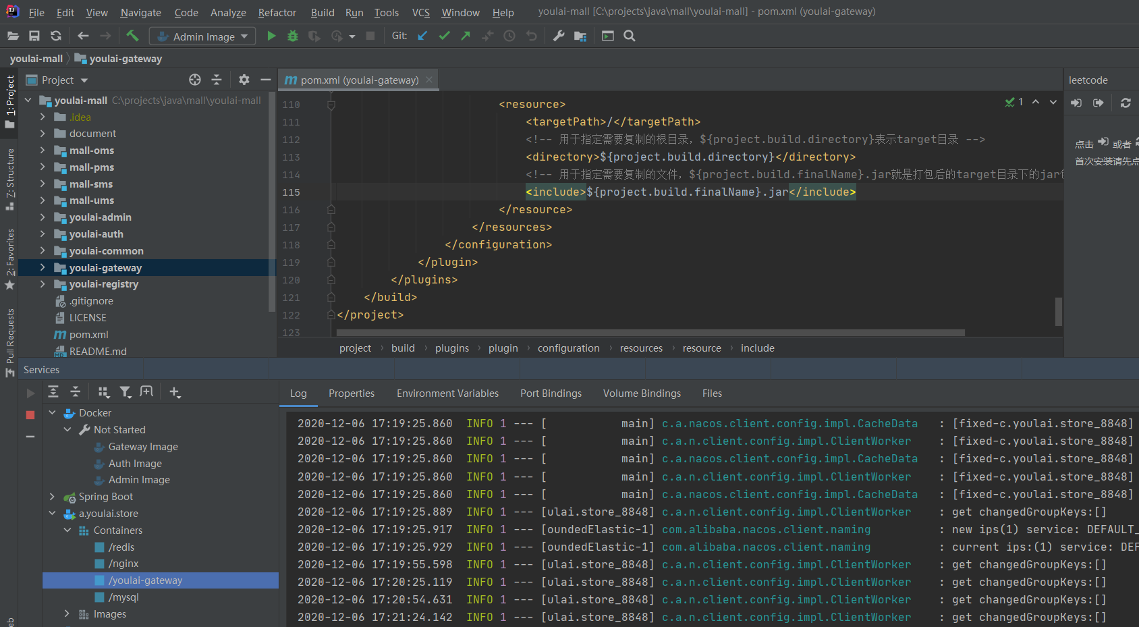Viewport: 1139px width, 627px height.
Task: Select Gateway Image under Not Started
Action: [x=143, y=447]
